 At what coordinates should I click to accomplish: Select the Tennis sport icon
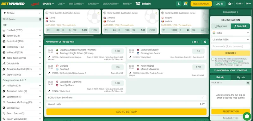pyautogui.click(x=4, y=36)
